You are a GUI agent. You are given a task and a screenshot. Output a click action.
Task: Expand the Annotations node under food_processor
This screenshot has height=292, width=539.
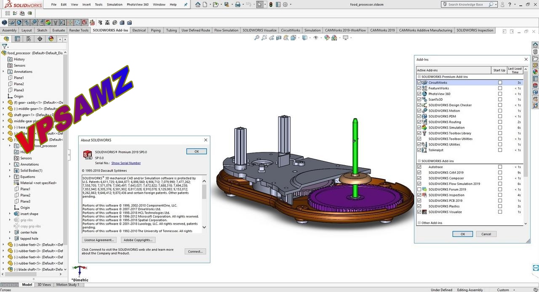[4, 72]
